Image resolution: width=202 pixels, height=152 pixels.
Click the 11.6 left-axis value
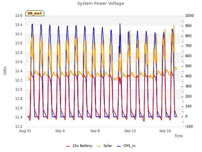tap(19, 108)
